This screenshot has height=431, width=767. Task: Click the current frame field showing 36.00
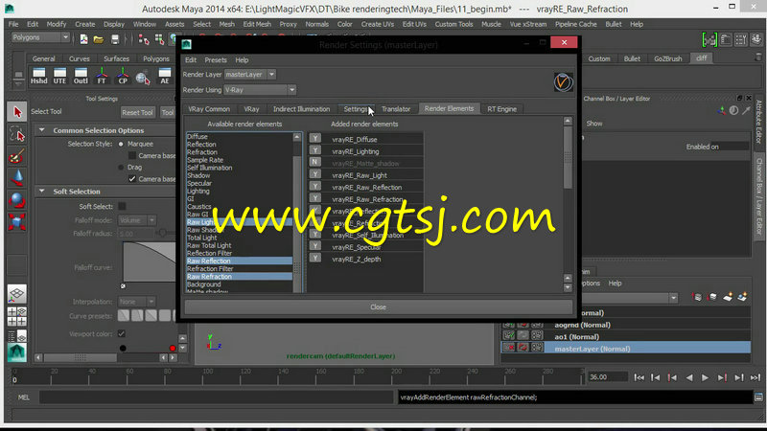[607, 376]
